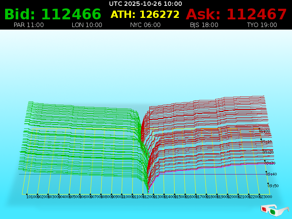Select the TYO 19:00 clock
The image size is (292, 219).
click(x=262, y=25)
